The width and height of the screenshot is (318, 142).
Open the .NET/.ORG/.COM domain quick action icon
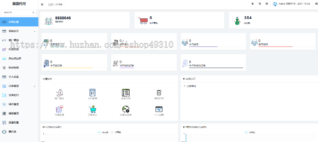click(126, 92)
